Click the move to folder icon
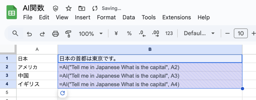This screenshot has height=100, width=256. 81,8
